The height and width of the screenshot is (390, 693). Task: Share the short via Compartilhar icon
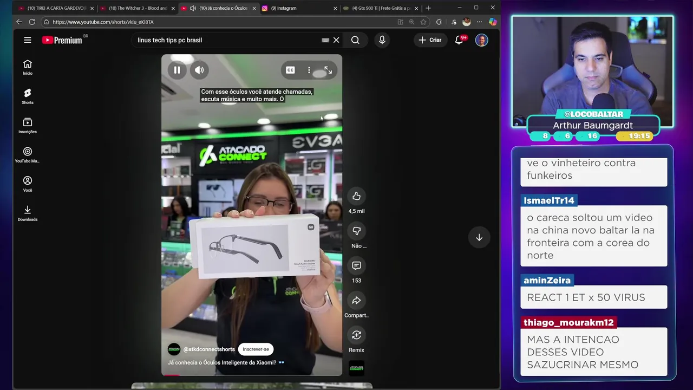[x=356, y=300]
